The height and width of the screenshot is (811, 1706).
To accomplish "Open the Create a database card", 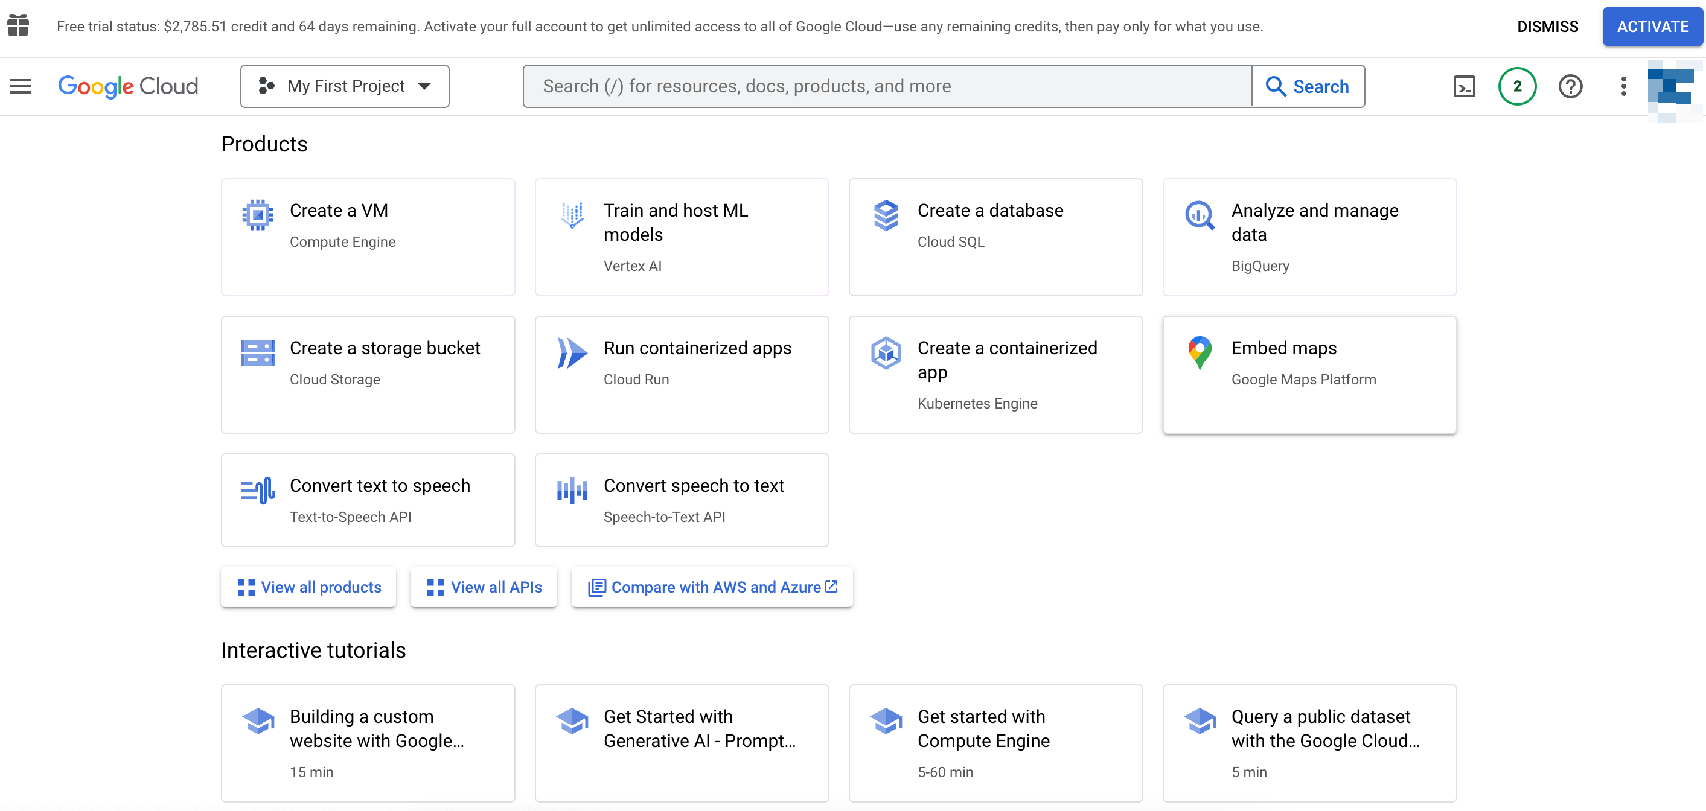I will click(x=996, y=237).
